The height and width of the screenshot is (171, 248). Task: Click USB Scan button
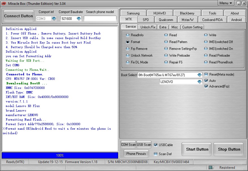144,145
